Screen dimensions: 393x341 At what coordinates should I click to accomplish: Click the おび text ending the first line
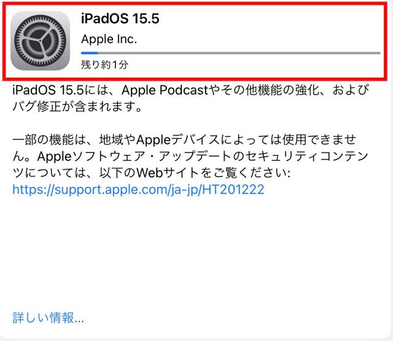351,90
